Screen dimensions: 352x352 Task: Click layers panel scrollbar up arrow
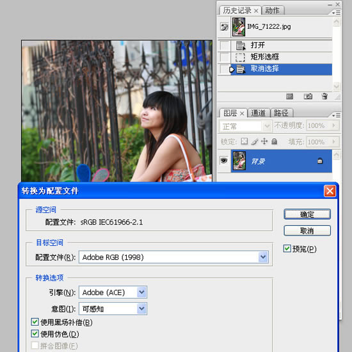(x=336, y=155)
